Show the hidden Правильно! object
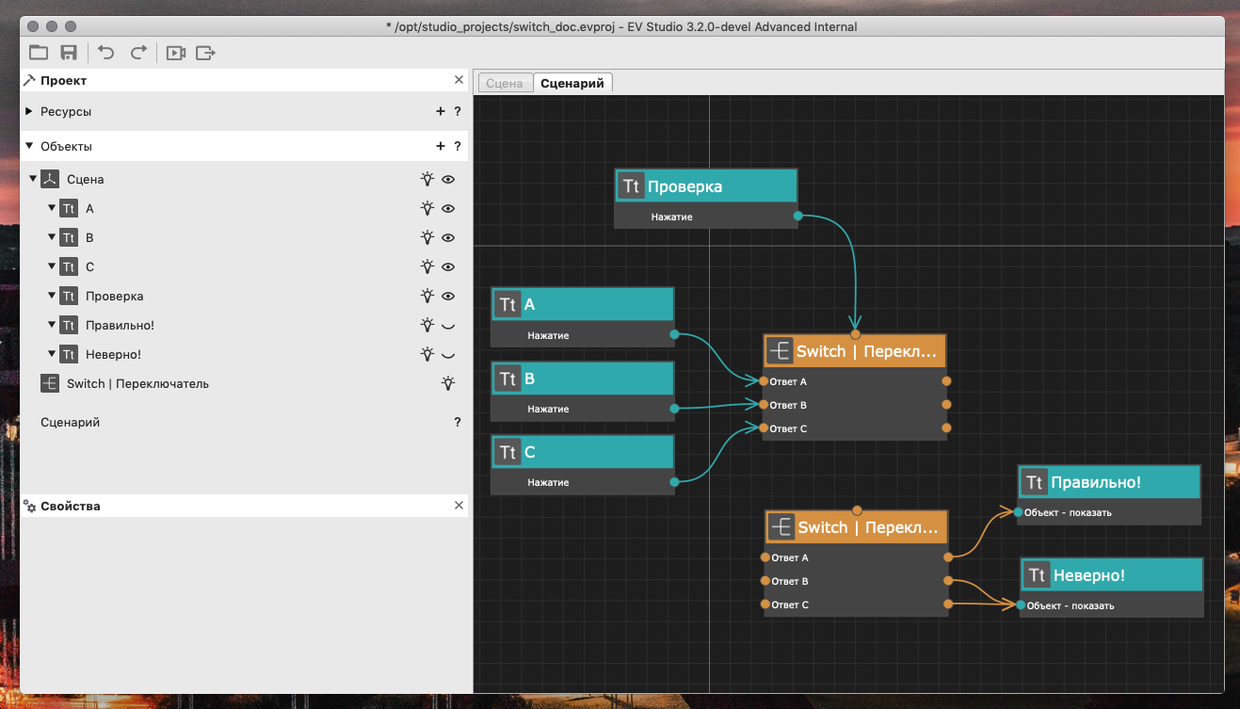The width and height of the screenshot is (1240, 709). click(x=448, y=325)
